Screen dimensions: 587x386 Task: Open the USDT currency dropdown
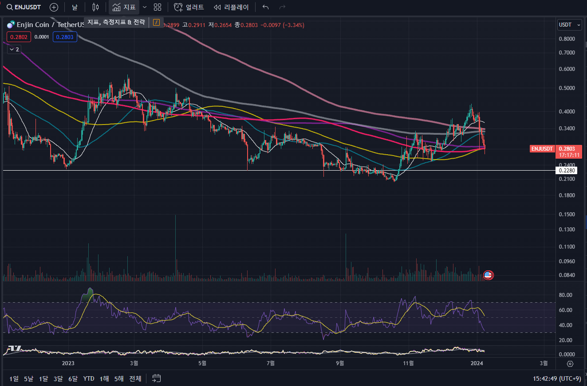point(569,25)
